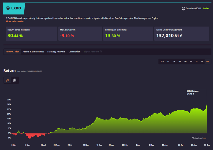Select the Correlation tab

74,52
